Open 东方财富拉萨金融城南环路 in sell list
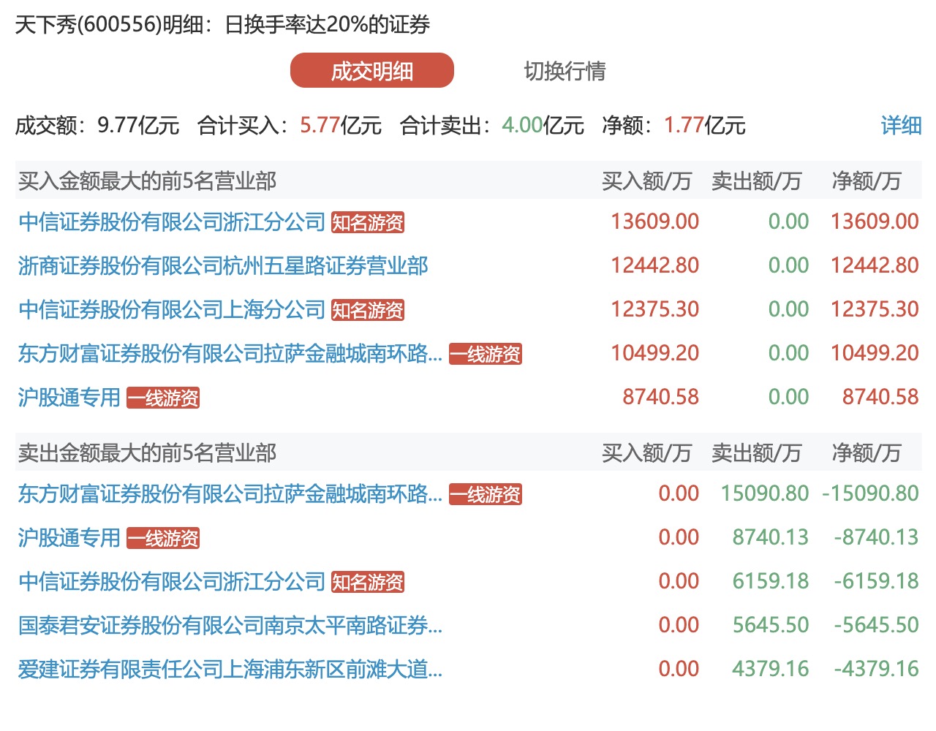The width and height of the screenshot is (936, 731). [x=230, y=494]
